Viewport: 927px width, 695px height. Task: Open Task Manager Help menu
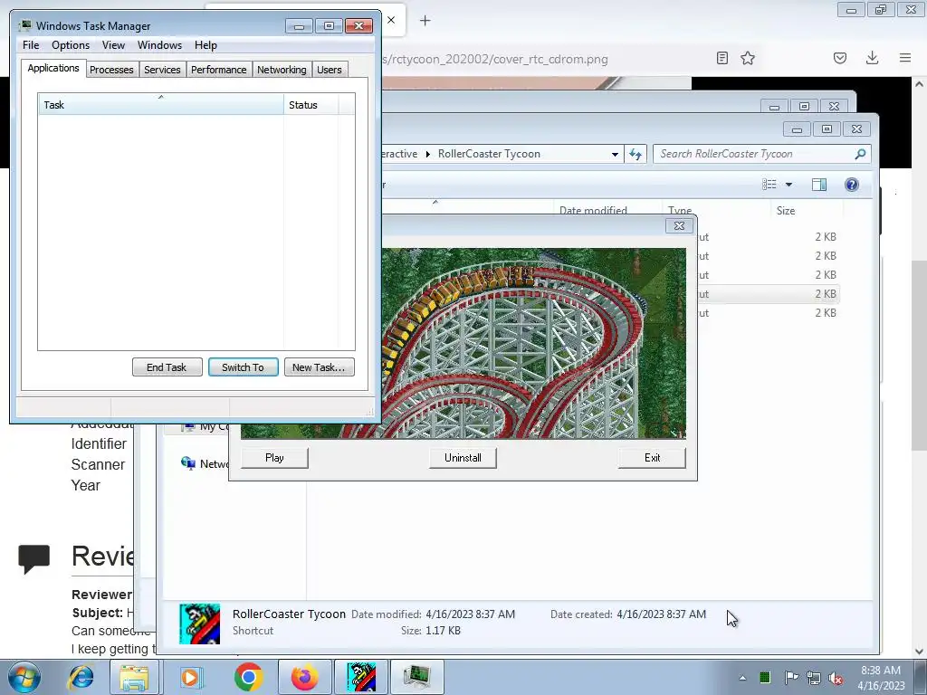pyautogui.click(x=205, y=45)
